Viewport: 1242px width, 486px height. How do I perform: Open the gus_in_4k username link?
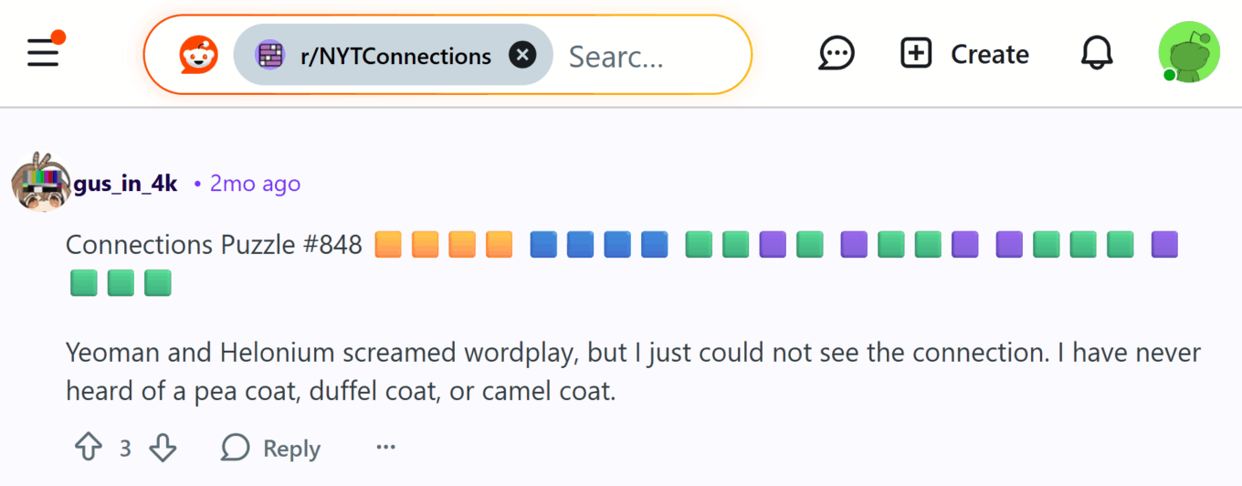tap(126, 184)
